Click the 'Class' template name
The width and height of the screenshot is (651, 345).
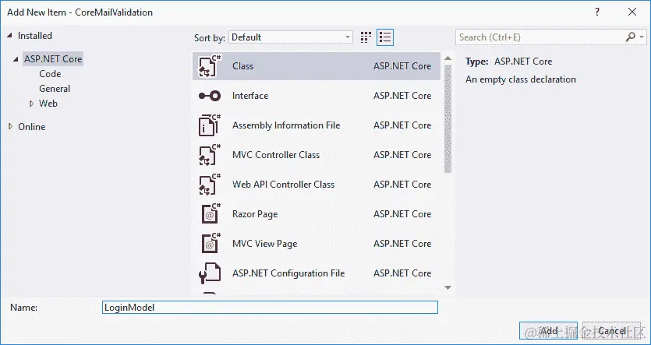(243, 66)
